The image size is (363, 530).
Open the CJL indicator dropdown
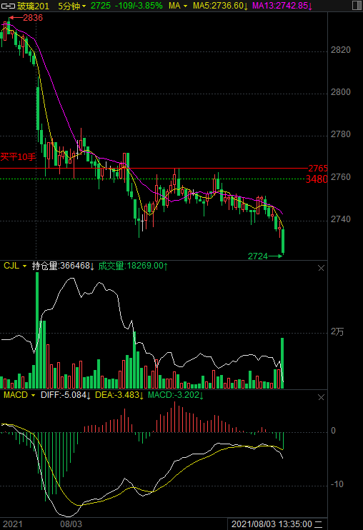coord(15,266)
